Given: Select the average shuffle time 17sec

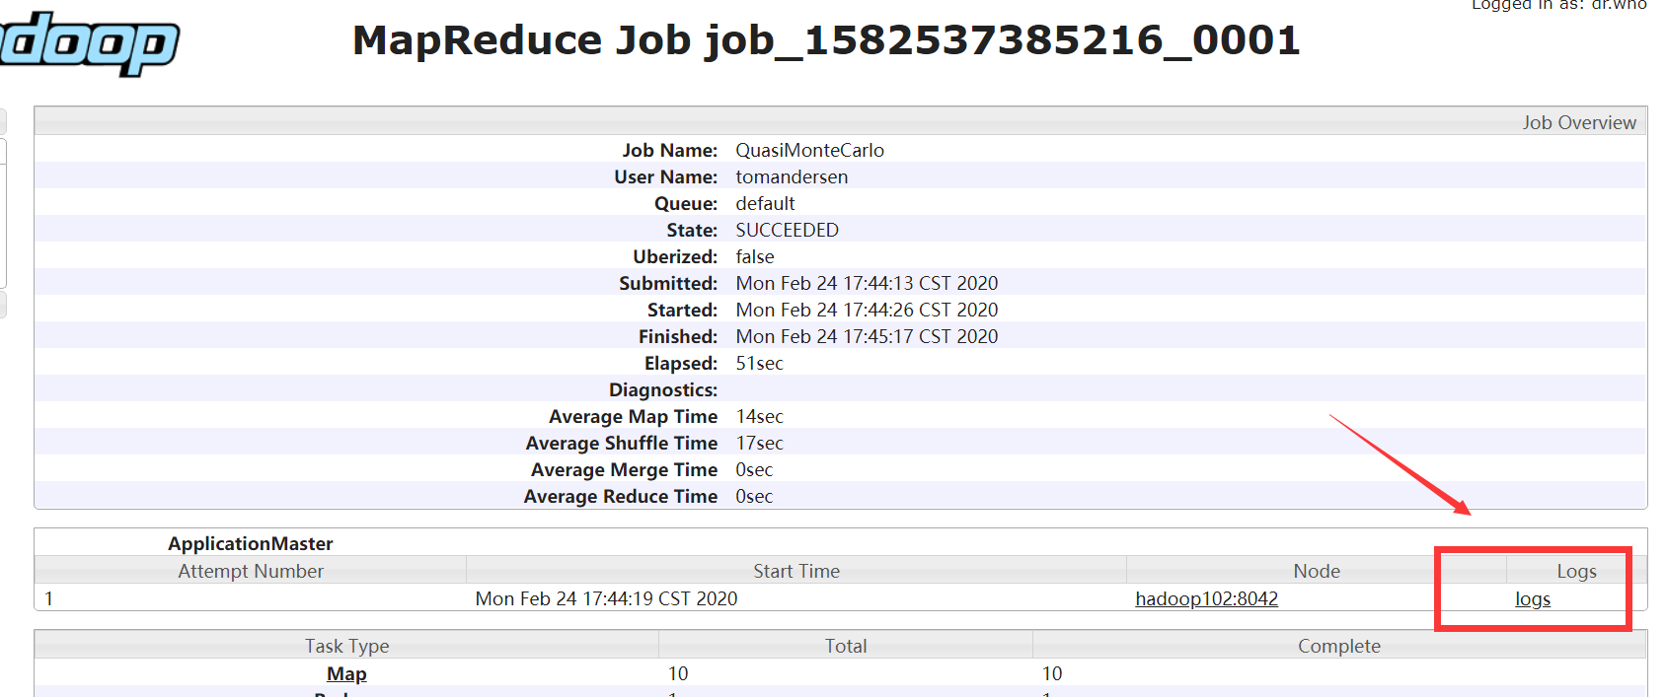Looking at the screenshot, I should click(x=759, y=443).
